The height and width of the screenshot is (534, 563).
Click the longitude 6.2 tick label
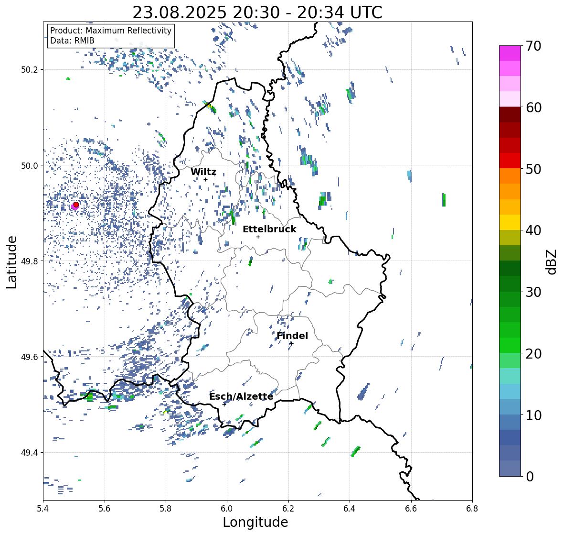288,509
